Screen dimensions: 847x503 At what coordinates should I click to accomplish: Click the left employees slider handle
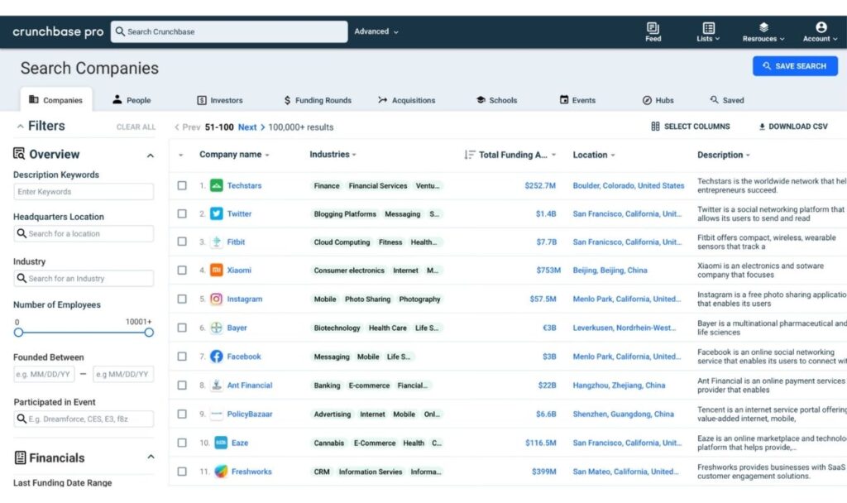pos(18,333)
